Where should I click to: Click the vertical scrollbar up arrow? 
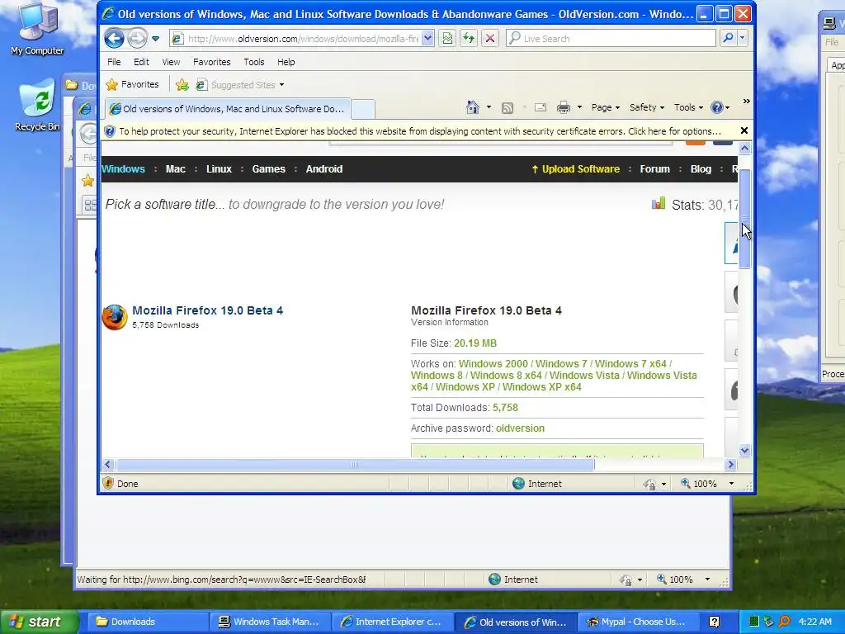[745, 149]
